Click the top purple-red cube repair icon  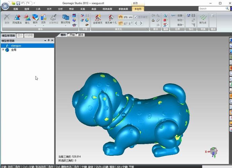pos(74,15)
